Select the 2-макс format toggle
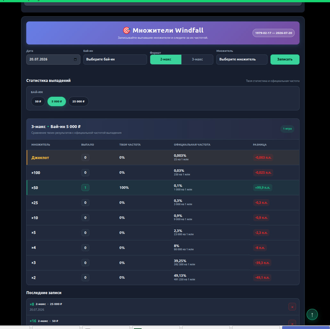Screen dimensions: 330x329 click(165, 59)
